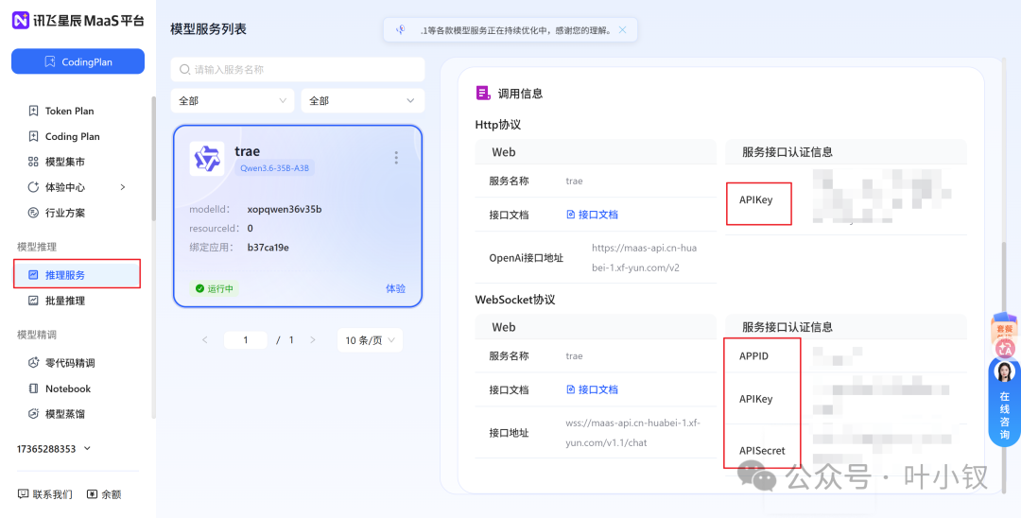Open the second 全部 filter dropdown
This screenshot has height=518, width=1021.
363,101
